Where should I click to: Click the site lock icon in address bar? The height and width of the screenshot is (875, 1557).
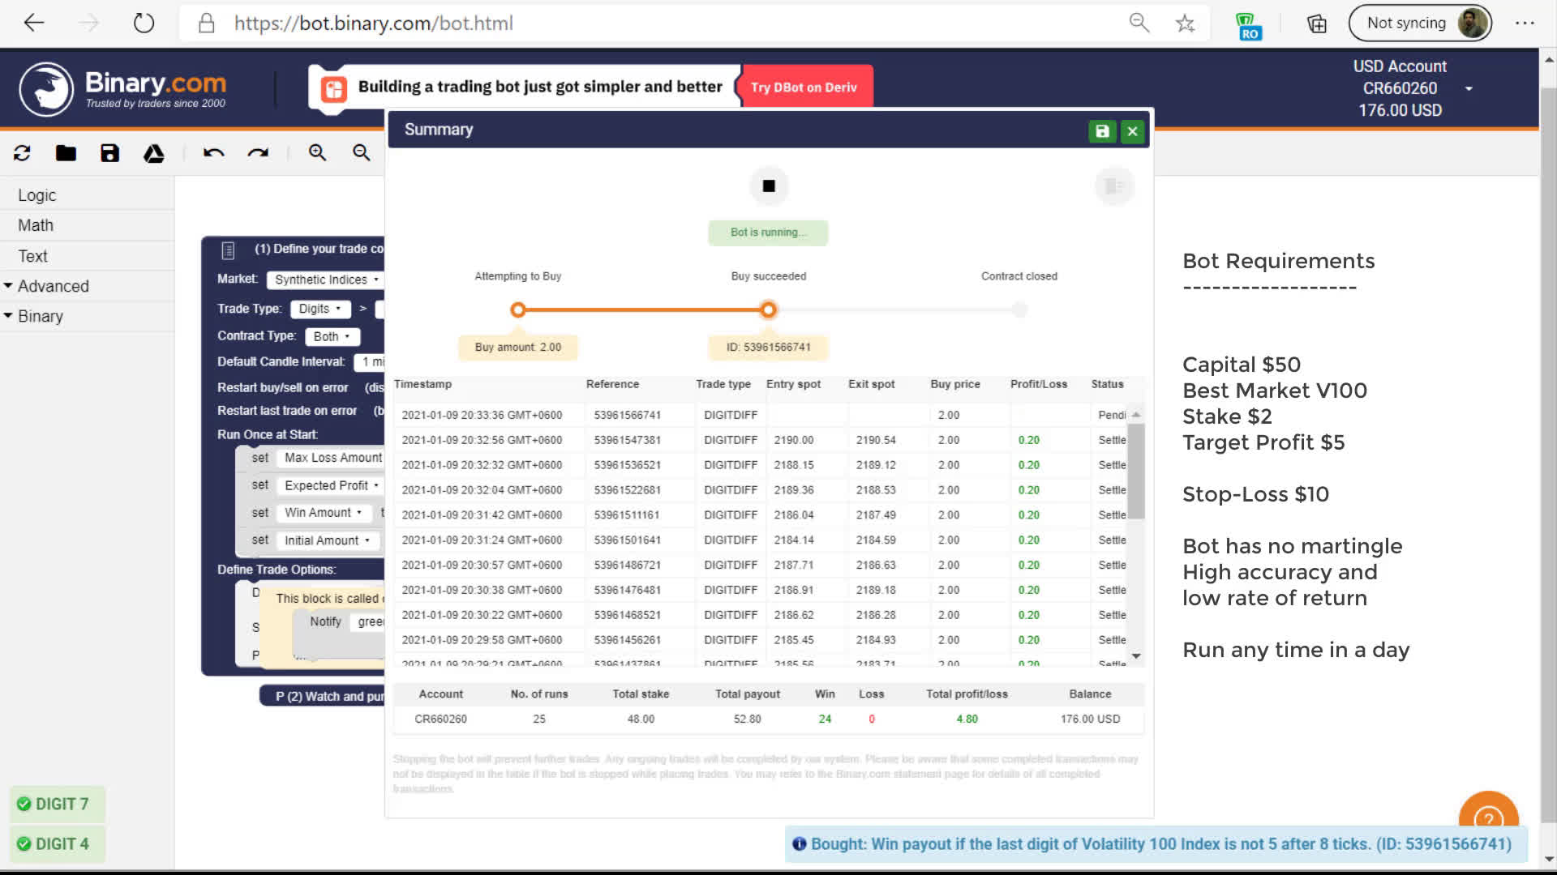(207, 23)
